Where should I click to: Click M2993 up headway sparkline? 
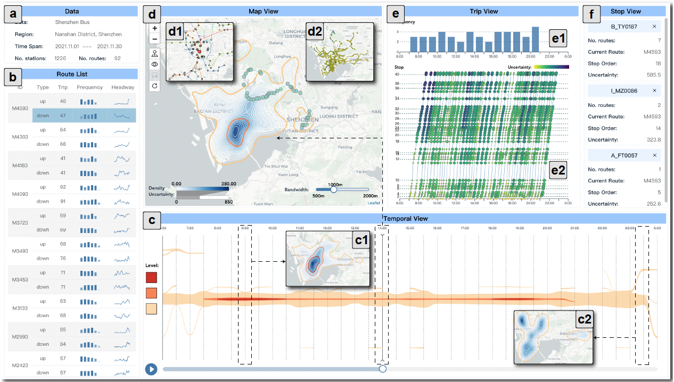point(122,330)
